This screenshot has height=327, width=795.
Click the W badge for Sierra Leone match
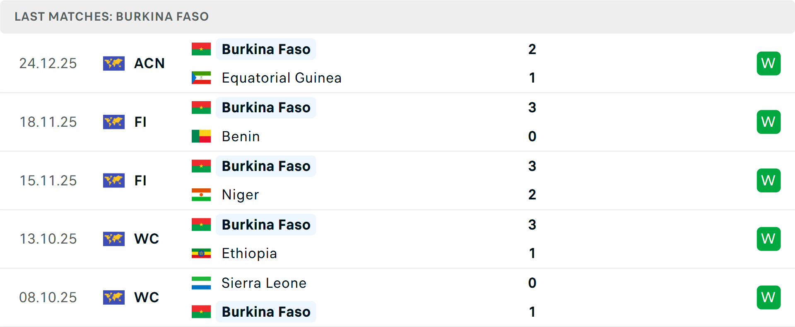click(x=768, y=297)
